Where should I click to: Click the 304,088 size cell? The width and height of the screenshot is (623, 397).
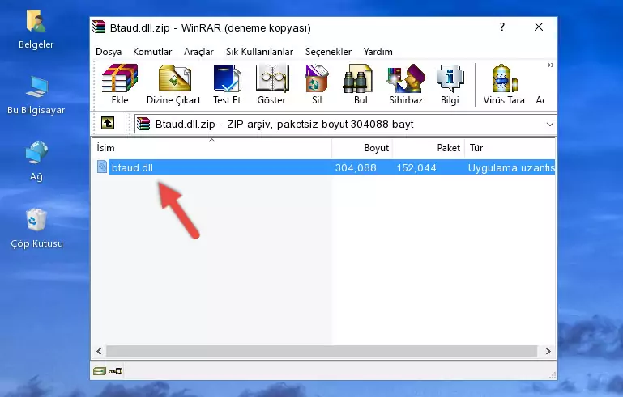[356, 167]
